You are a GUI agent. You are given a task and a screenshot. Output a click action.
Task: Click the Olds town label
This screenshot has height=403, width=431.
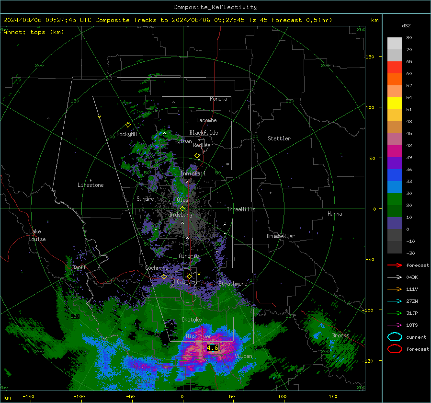click(x=182, y=200)
